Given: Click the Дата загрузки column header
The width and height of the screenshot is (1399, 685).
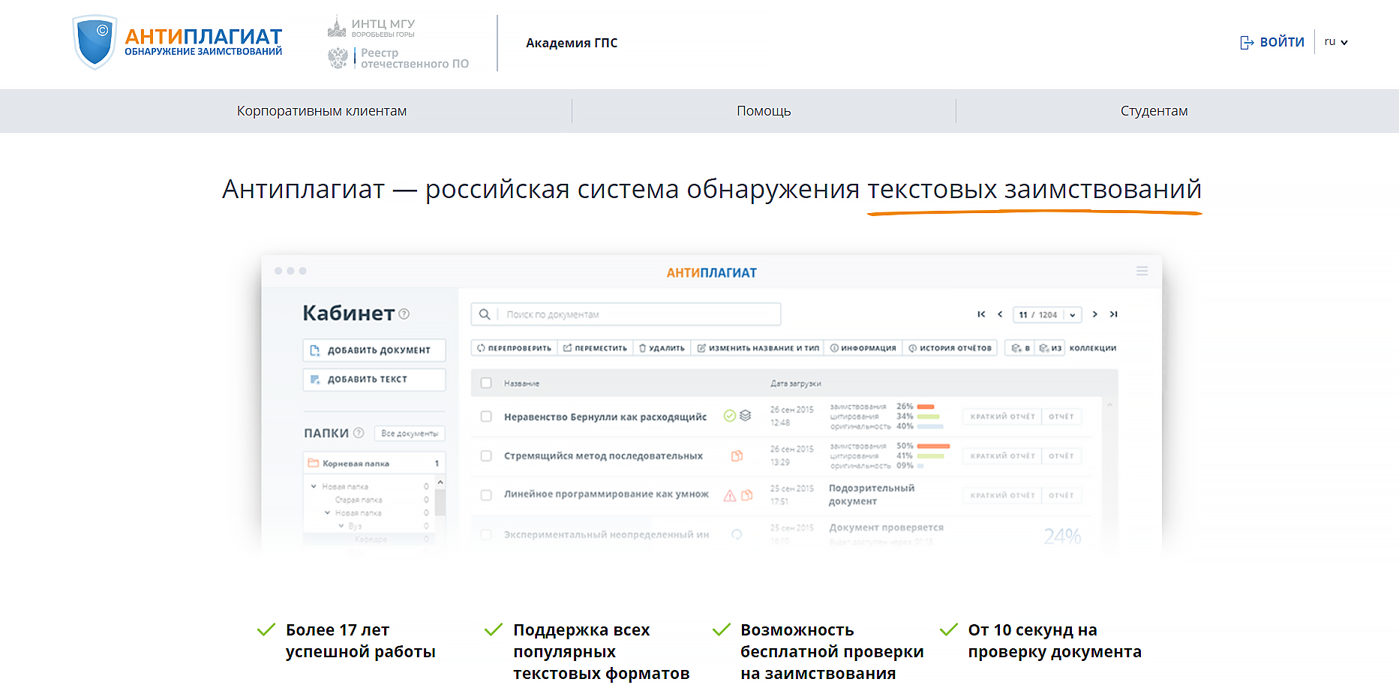Looking at the screenshot, I should [796, 383].
